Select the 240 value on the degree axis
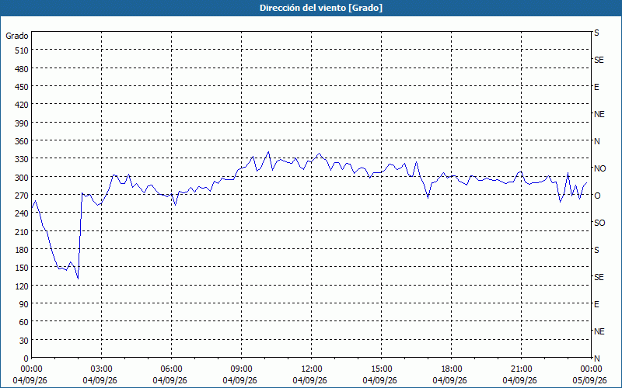This screenshot has height=388, width=622. pos(22,214)
